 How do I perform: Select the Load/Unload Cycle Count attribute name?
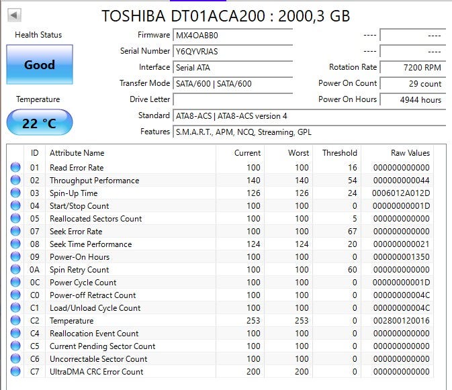click(95, 308)
